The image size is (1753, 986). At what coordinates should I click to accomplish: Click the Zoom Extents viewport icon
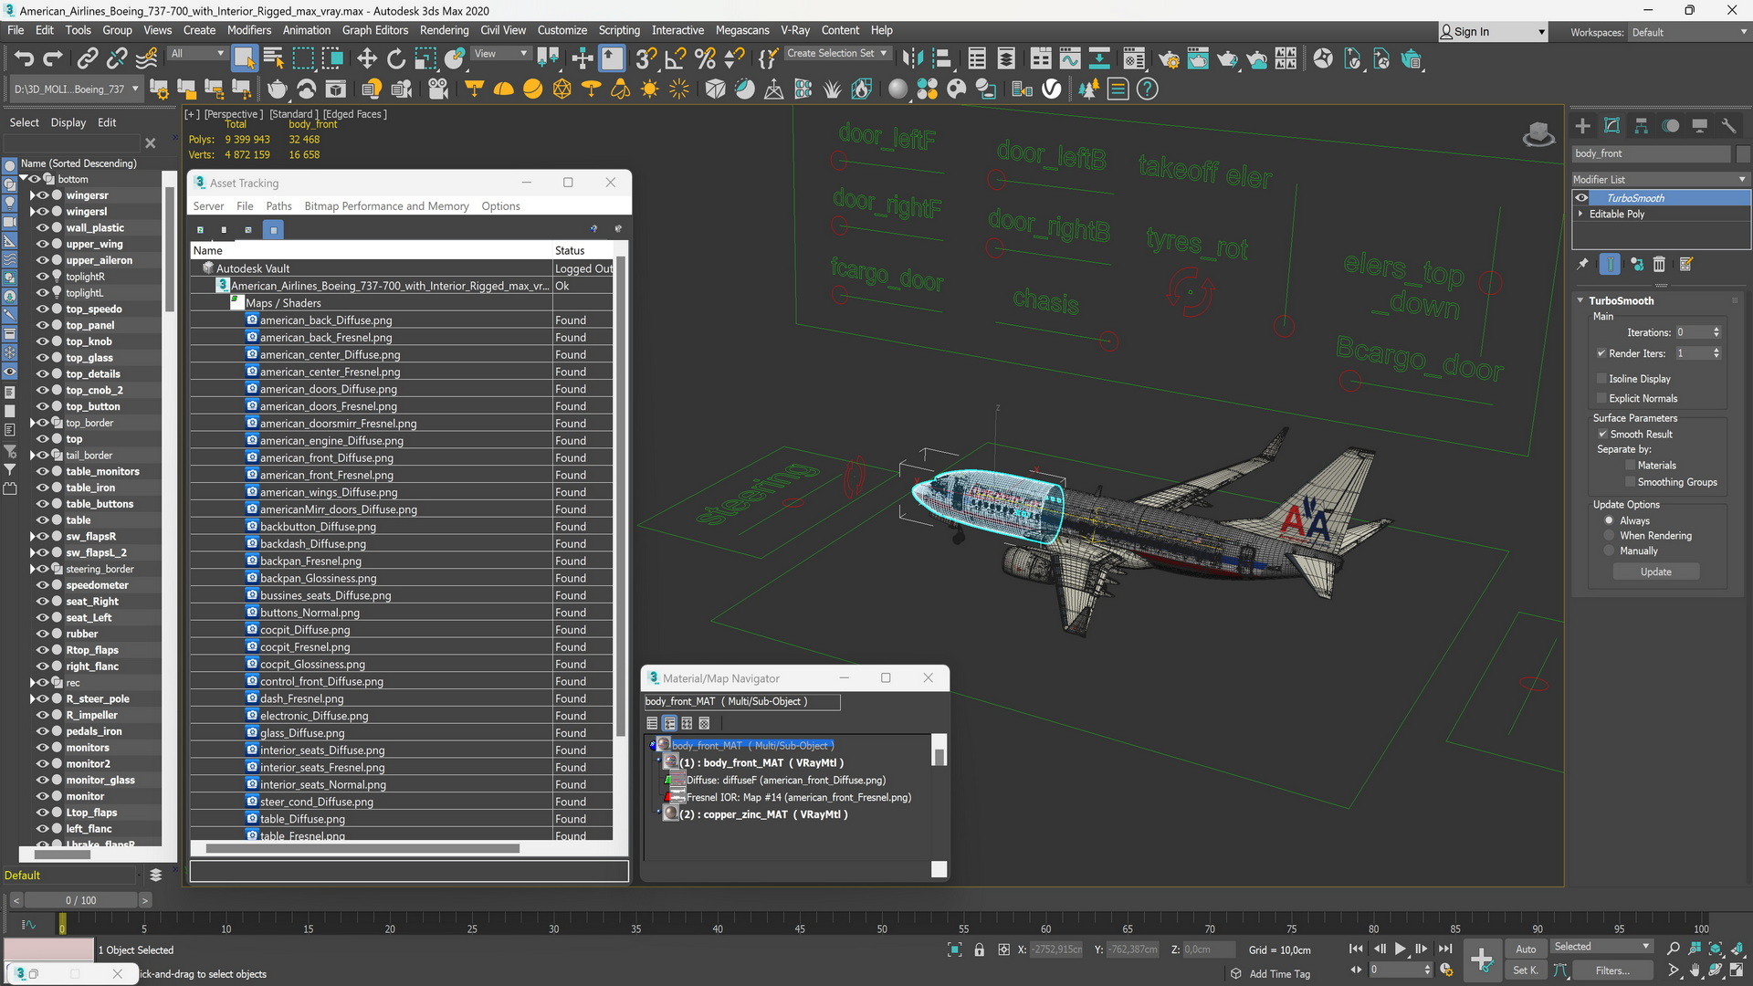(x=1716, y=949)
